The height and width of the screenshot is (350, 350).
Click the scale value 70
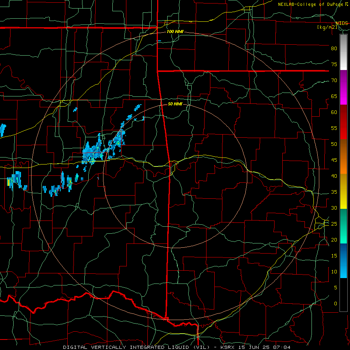(x=334, y=80)
